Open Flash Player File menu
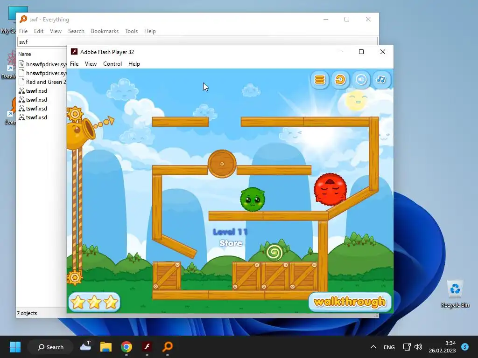The image size is (478, 358). click(x=74, y=63)
